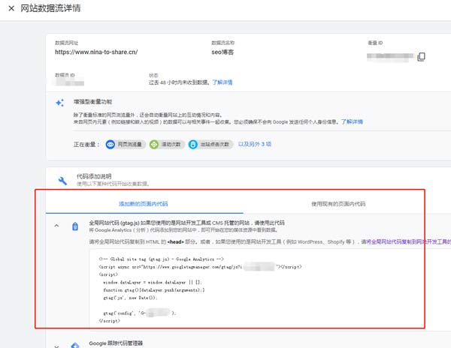Click the stream name seo博客
Screen dimensions: 451x348
[222, 52]
